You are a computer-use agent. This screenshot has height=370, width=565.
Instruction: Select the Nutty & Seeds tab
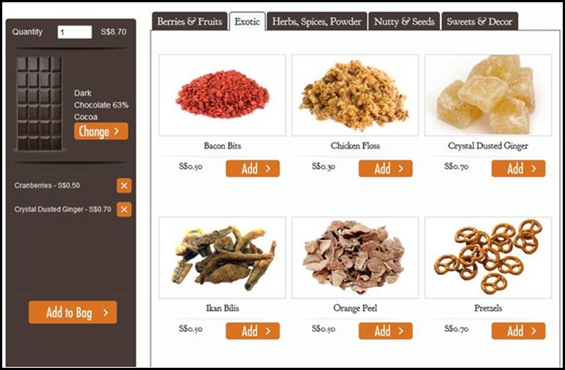pos(404,22)
